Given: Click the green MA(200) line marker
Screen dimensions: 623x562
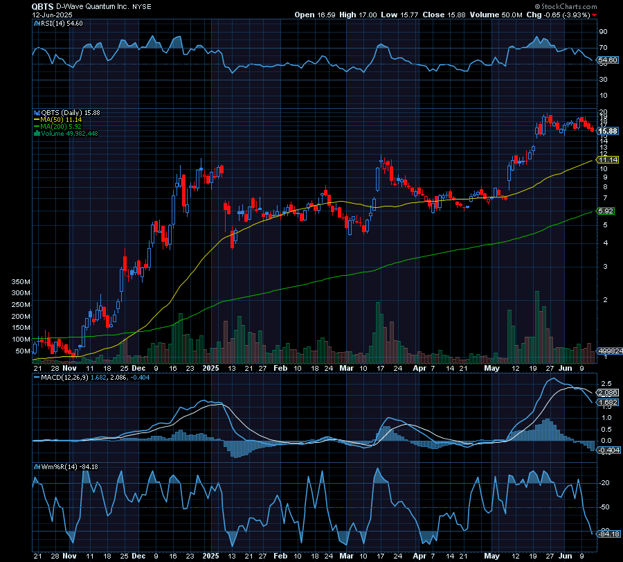Looking at the screenshot, I should coord(36,126).
